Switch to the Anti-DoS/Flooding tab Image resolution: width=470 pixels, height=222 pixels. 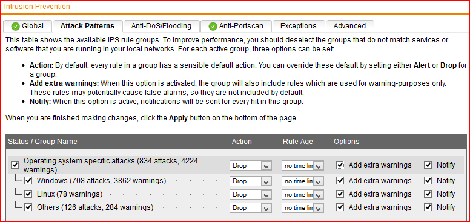click(161, 27)
